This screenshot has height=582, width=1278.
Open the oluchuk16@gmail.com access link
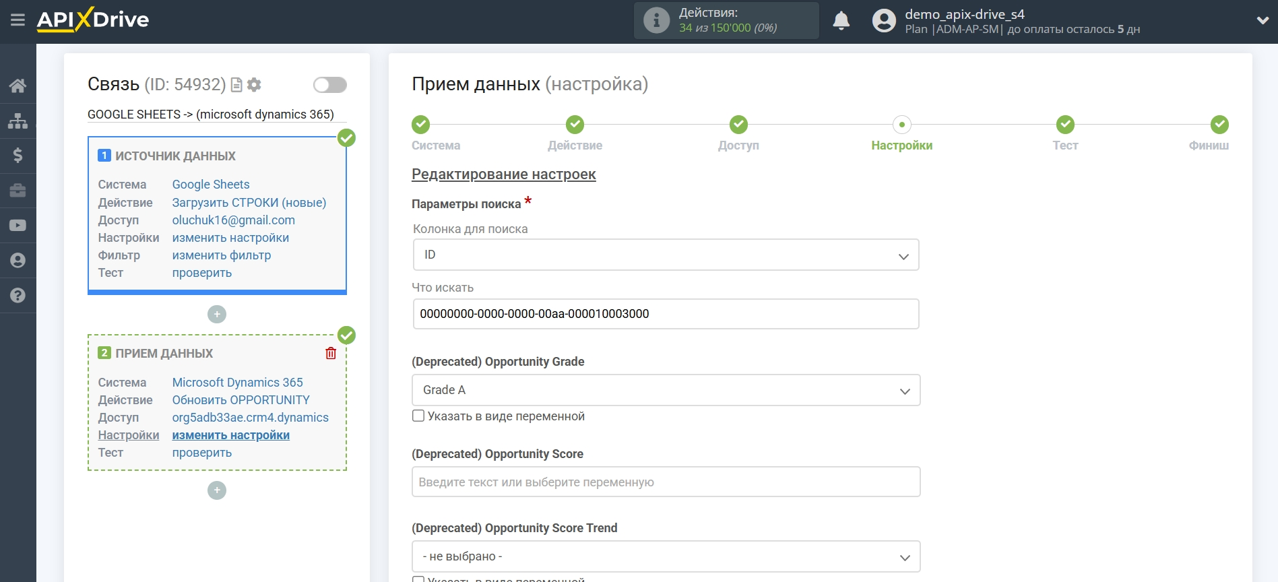click(x=234, y=220)
